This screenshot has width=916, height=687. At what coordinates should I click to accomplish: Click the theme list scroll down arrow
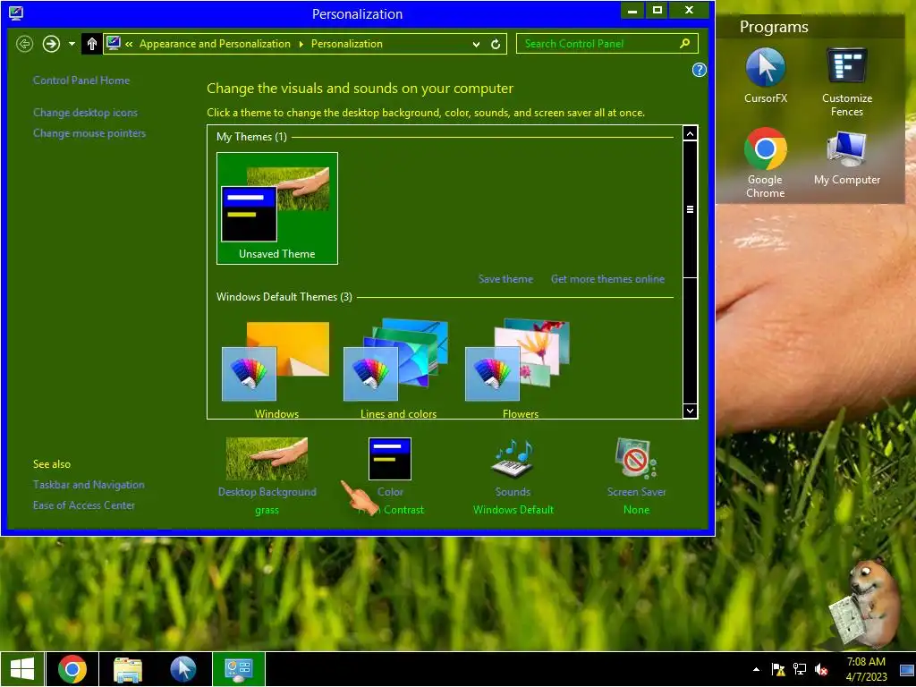point(690,411)
